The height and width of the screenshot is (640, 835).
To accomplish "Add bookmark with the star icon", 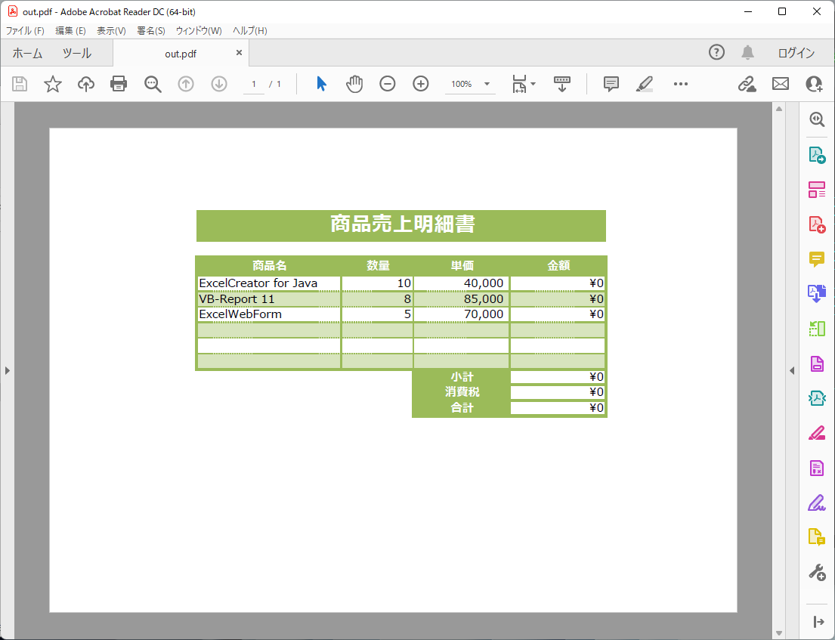I will (53, 84).
